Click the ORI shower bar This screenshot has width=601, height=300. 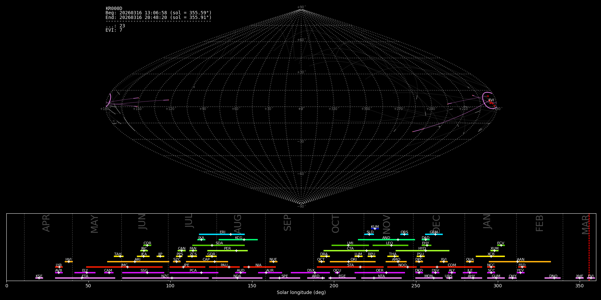[353, 262]
